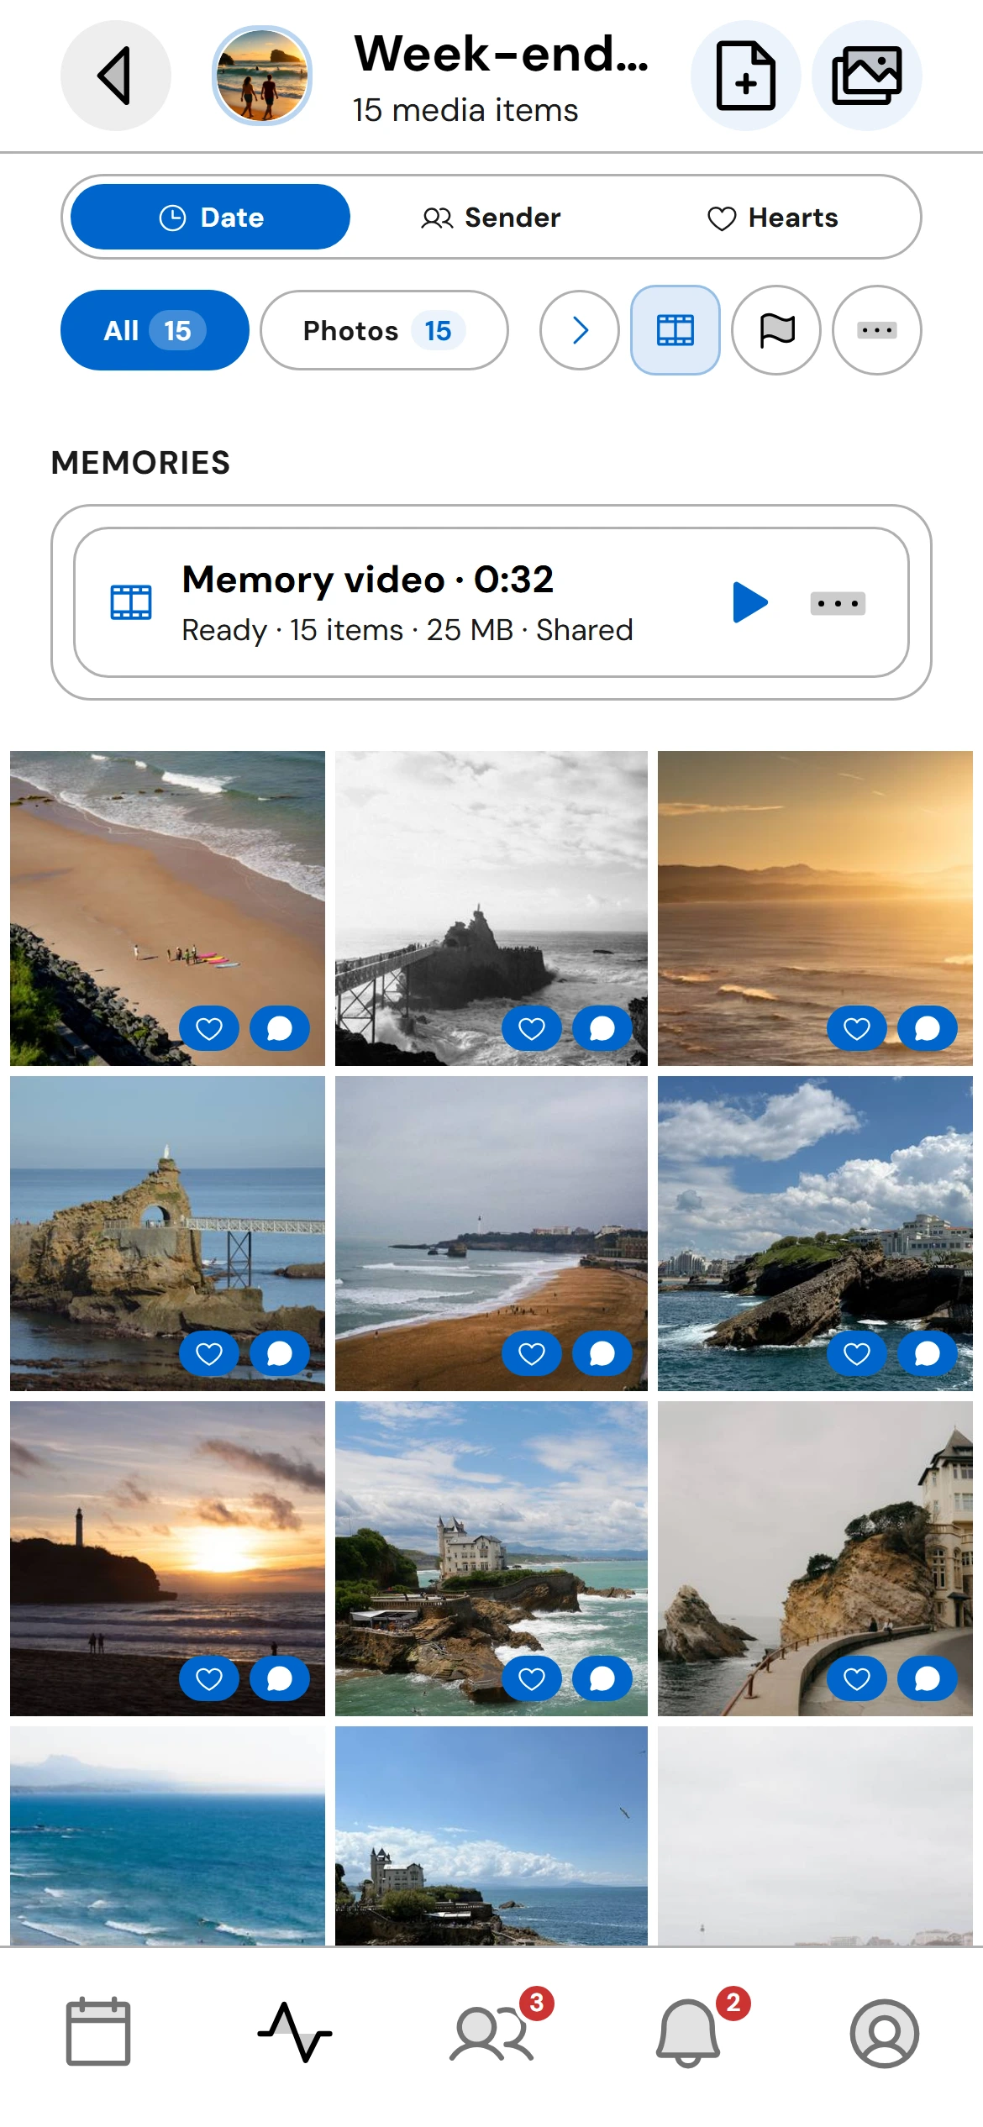Viewport: 983px width, 2127px height.
Task: Open the filter bar's three-dot menu
Action: click(877, 330)
